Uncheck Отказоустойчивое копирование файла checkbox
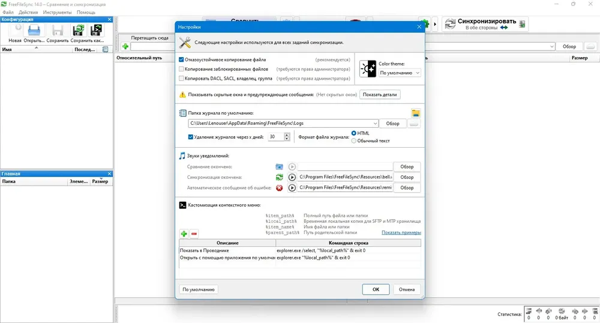 click(181, 59)
